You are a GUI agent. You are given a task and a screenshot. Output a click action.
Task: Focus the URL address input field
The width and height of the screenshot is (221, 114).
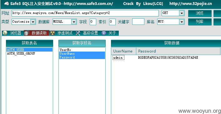(85, 13)
